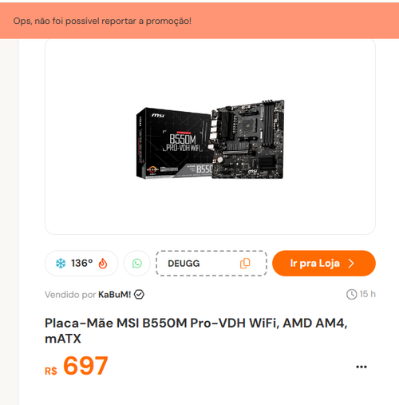The image size is (399, 405).
Task: Click the B550M Pro-VDH WiFi box artwork
Action: coord(174,143)
